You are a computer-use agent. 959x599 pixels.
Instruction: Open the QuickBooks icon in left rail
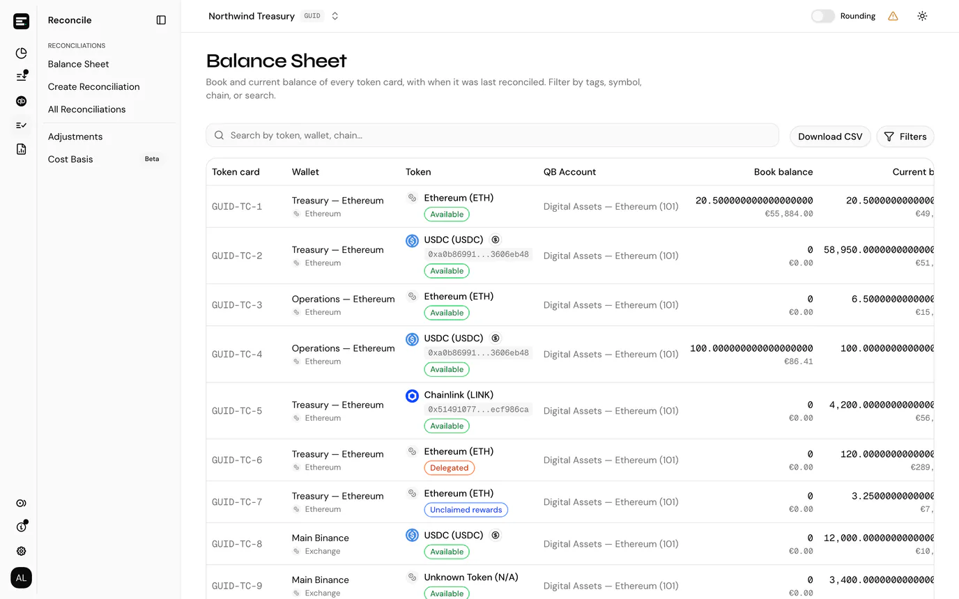pyautogui.click(x=21, y=101)
